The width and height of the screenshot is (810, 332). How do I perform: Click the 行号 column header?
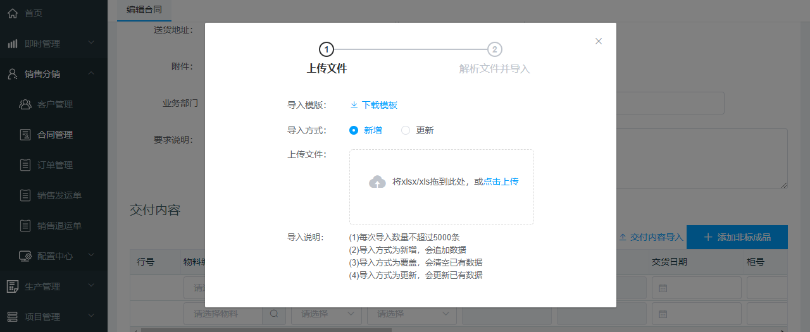click(x=146, y=262)
